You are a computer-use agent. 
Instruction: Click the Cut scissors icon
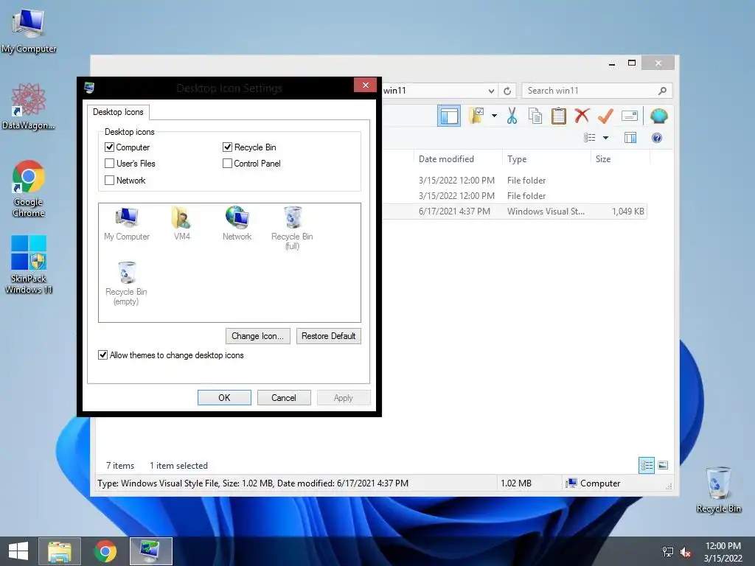(512, 116)
